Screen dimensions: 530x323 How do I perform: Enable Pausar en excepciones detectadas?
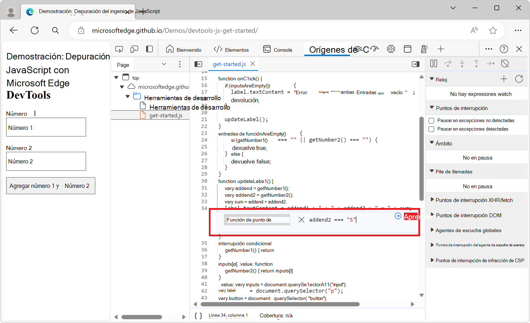point(431,129)
